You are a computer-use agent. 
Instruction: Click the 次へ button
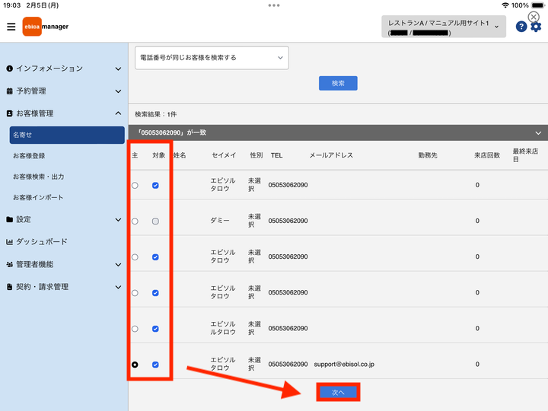pos(338,392)
